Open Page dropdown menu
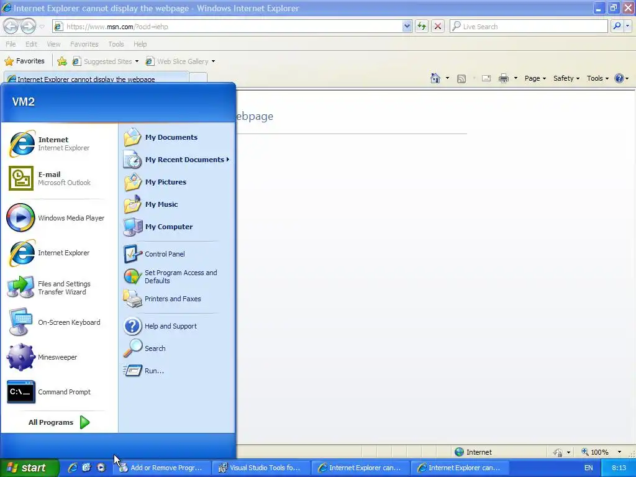636x477 pixels. 535,78
